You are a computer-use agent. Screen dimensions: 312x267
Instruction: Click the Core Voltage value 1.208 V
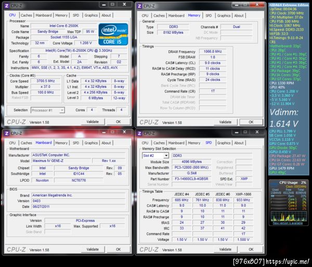[86, 43]
